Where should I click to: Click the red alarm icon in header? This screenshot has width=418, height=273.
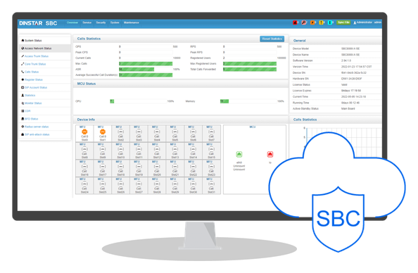coord(295,23)
